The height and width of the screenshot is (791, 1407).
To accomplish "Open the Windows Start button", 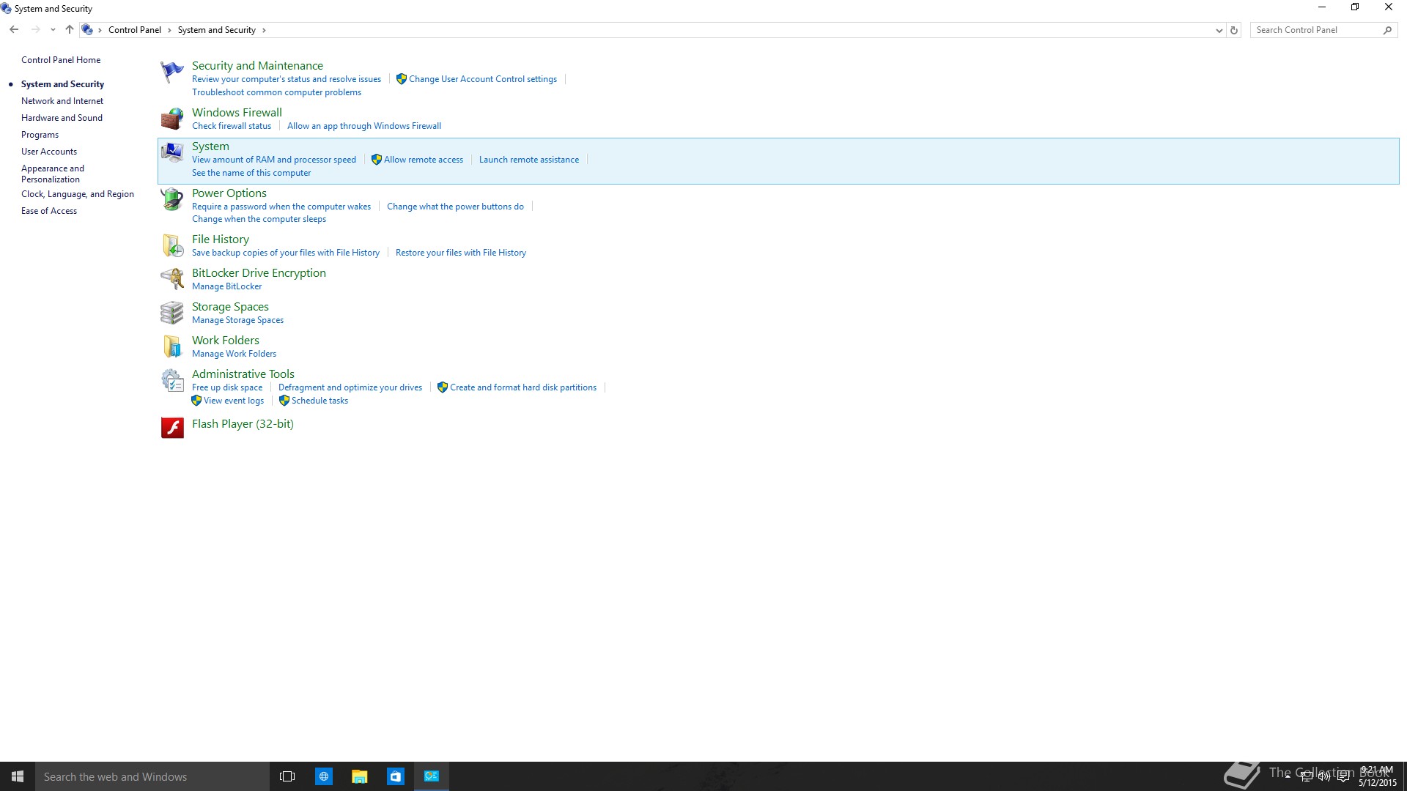I will click(18, 776).
